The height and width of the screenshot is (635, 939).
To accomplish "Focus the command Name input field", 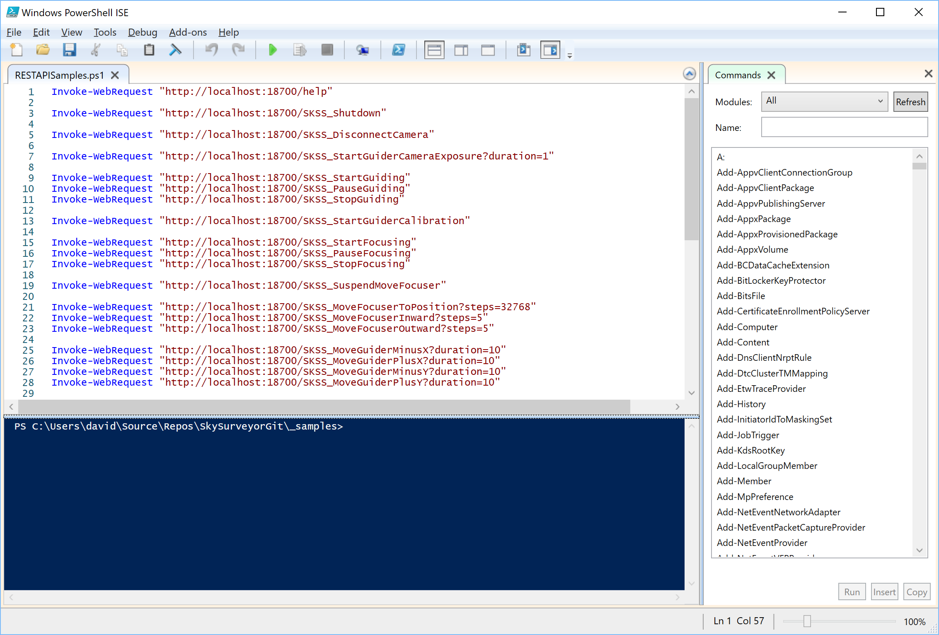I will [844, 127].
